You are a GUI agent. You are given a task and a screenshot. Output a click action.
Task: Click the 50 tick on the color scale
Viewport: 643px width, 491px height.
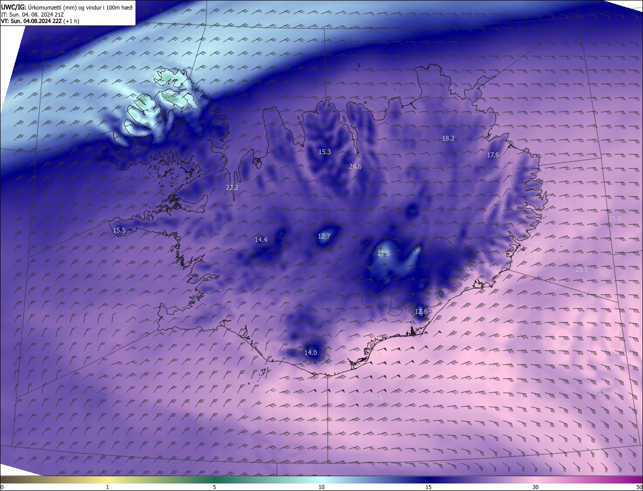[639, 487]
